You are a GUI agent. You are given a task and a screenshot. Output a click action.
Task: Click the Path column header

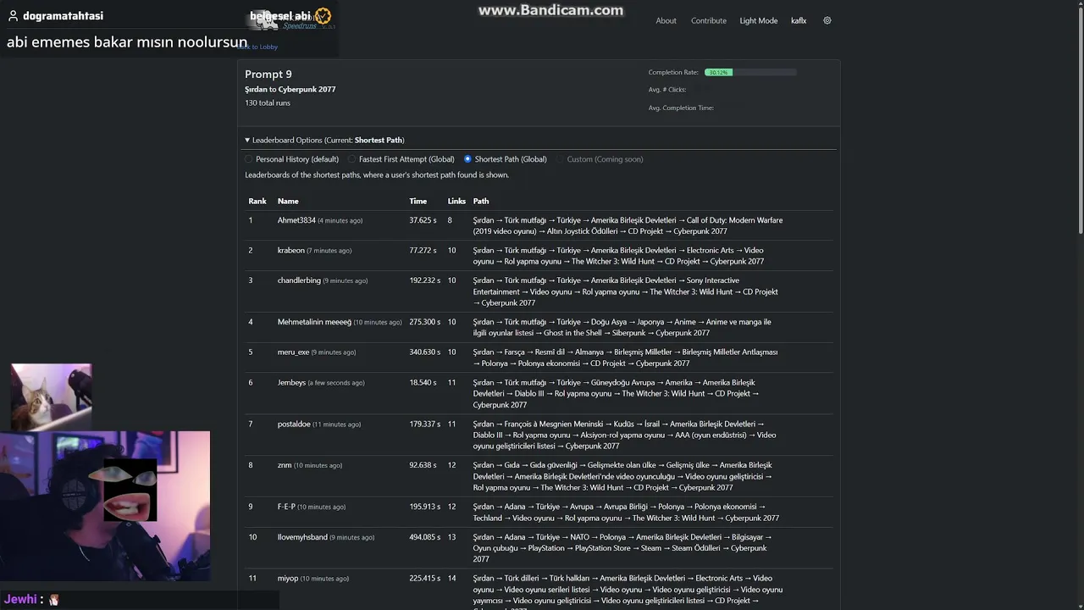[481, 202]
